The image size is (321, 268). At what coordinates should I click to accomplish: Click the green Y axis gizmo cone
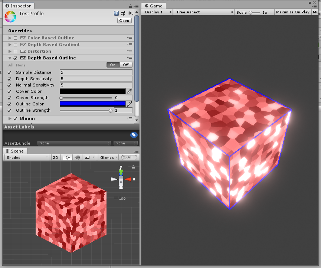pos(121,172)
